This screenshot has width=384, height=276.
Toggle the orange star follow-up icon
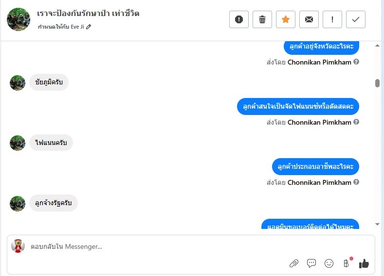coord(286,19)
